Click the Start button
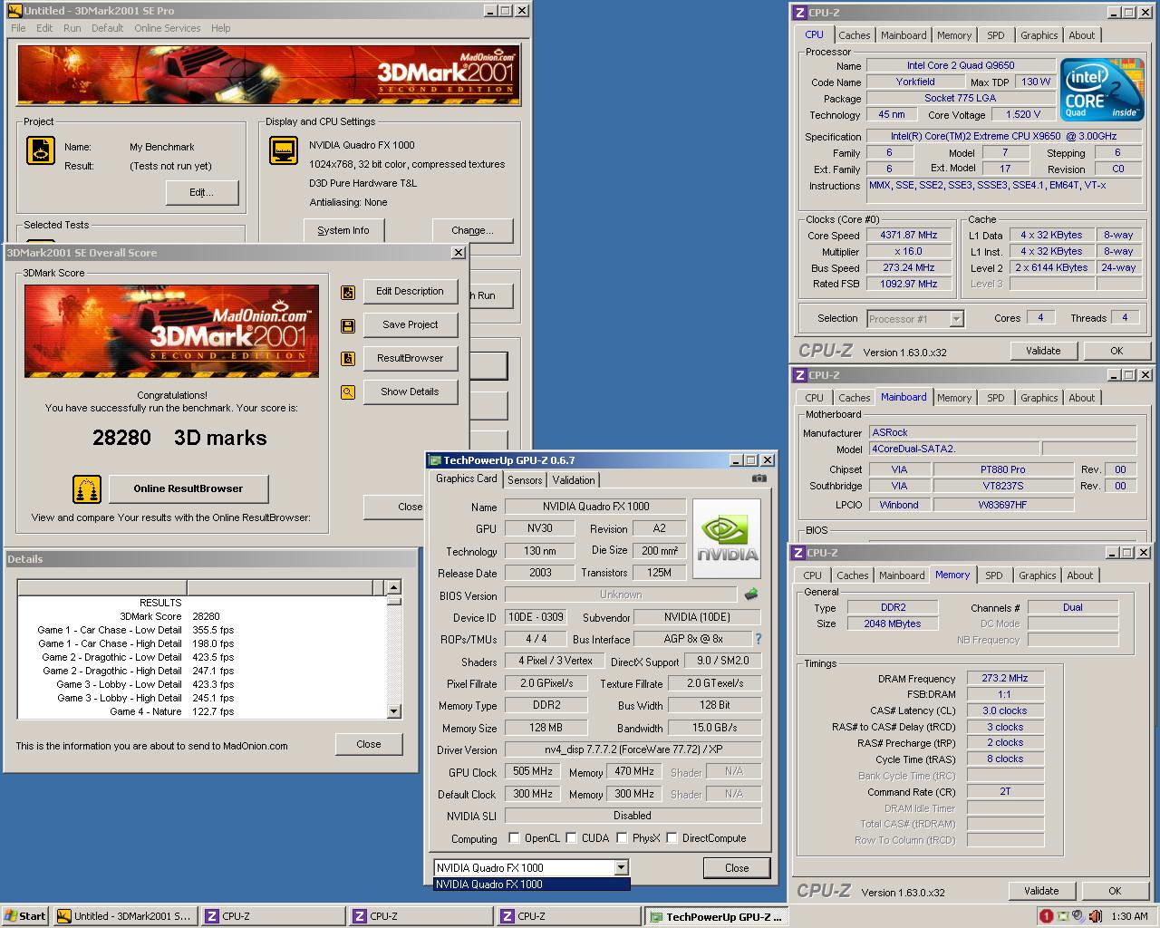 tap(25, 916)
